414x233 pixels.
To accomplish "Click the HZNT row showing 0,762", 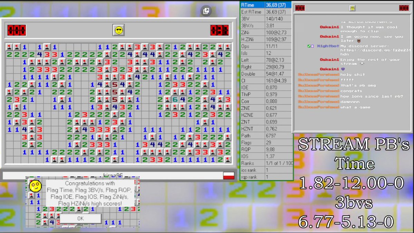I will tap(266, 129).
